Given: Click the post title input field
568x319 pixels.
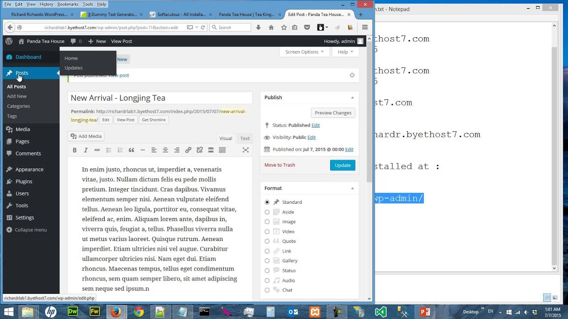Looking at the screenshot, I should point(160,98).
